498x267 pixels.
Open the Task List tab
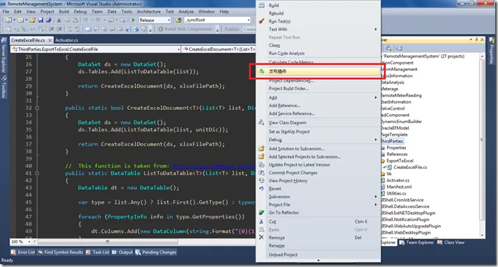[98, 252]
